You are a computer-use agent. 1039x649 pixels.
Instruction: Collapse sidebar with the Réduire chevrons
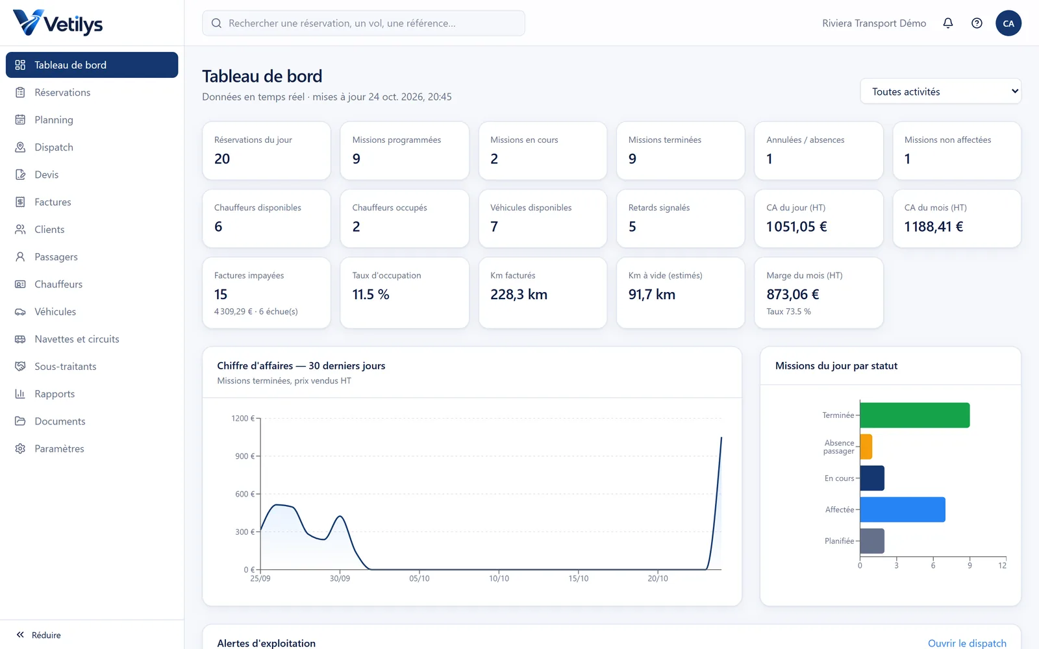tap(20, 635)
